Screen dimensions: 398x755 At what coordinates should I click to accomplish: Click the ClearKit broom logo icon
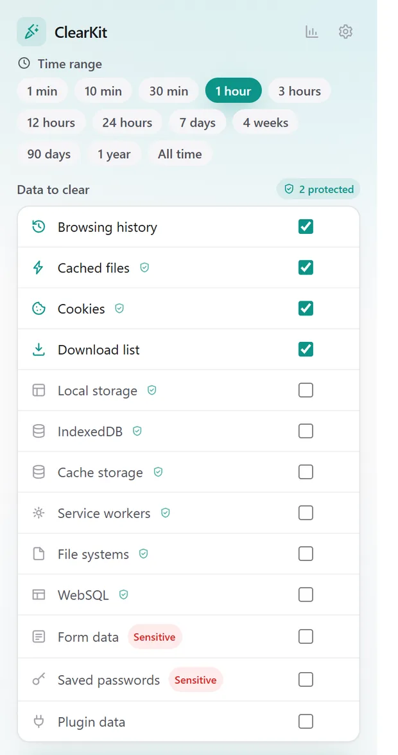[31, 31]
